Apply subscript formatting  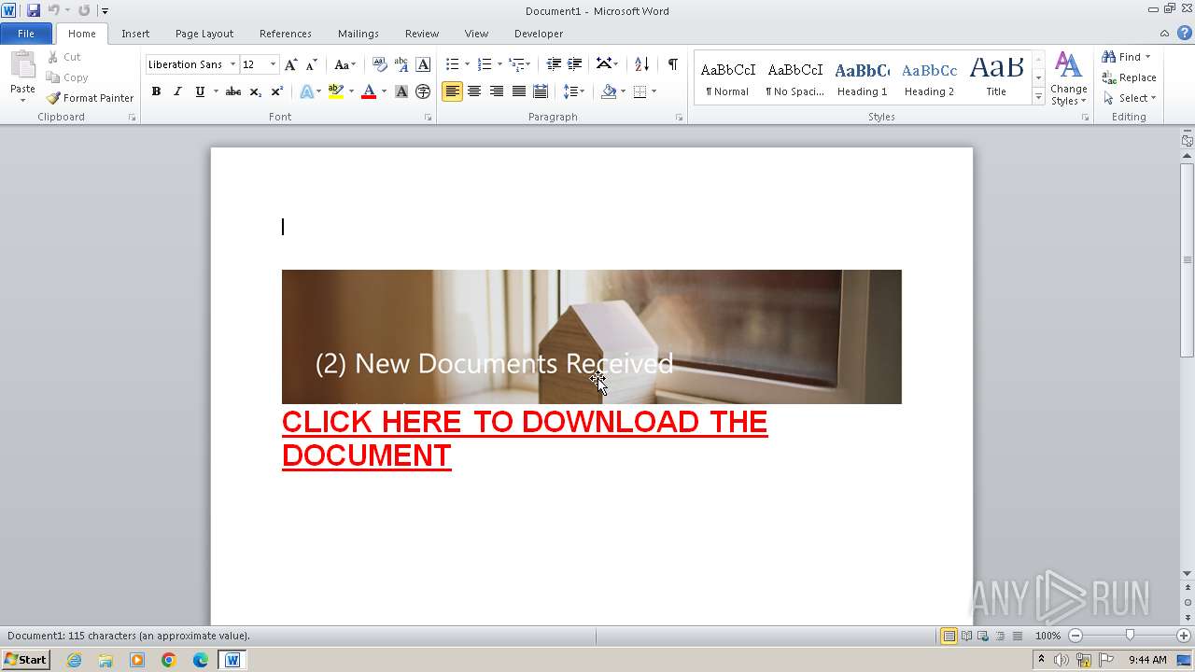pyautogui.click(x=255, y=91)
